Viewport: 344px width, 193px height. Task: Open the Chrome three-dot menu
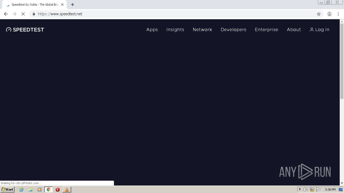point(338,14)
